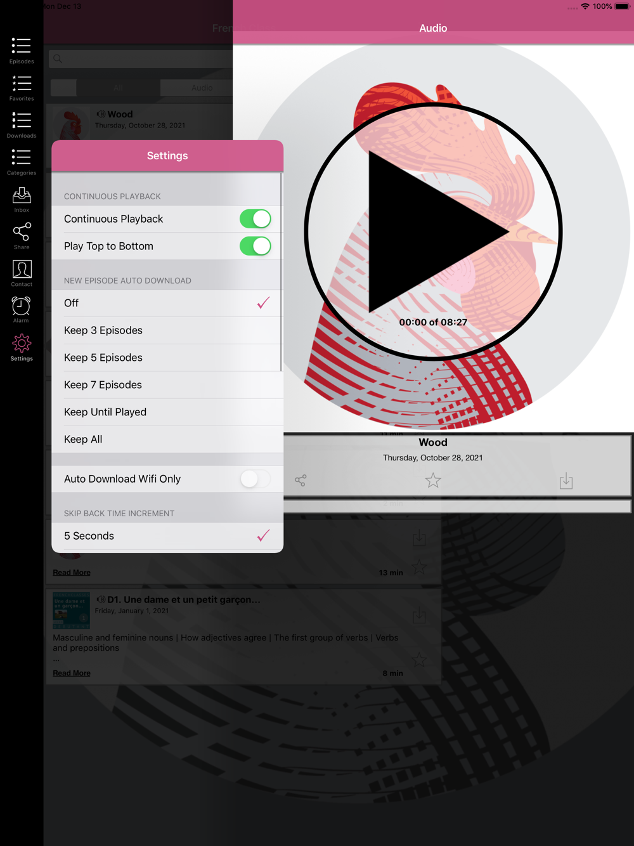Image resolution: width=634 pixels, height=846 pixels.
Task: Open the Contact sidebar icon
Action: pos(22,274)
